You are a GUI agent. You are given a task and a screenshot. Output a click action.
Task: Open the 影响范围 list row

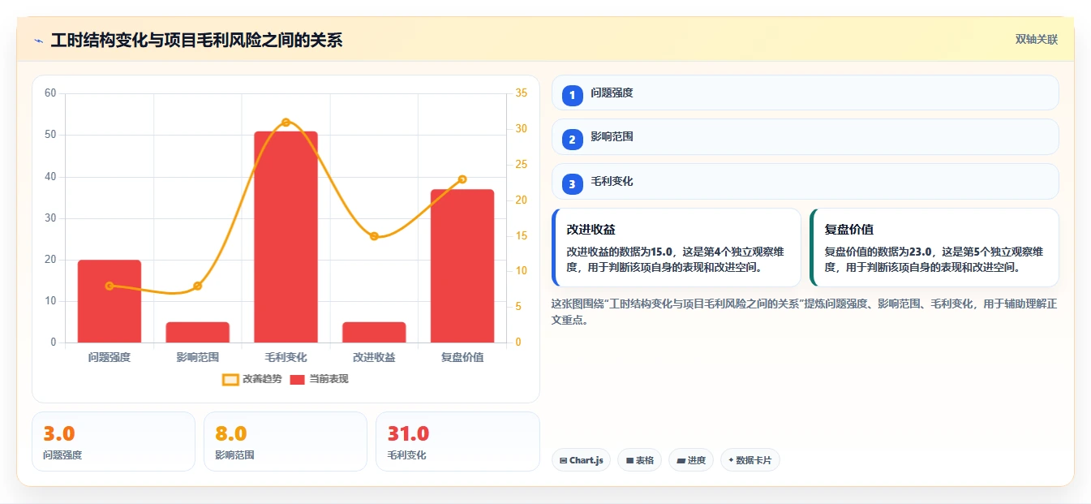(x=805, y=137)
